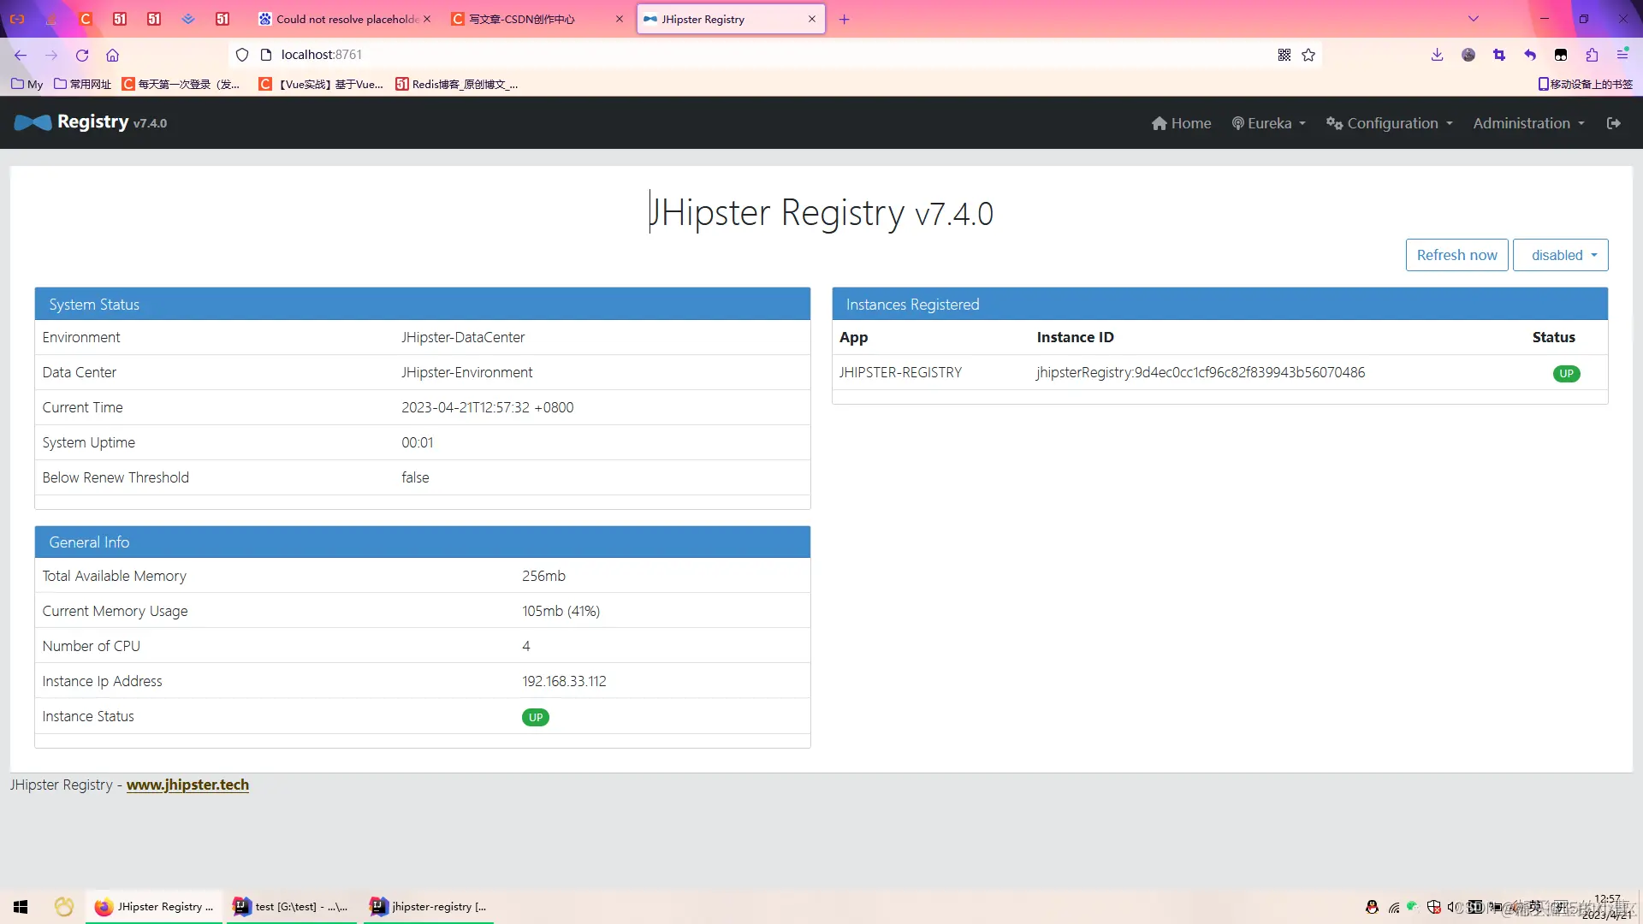Go to Home in navbar
The width and height of the screenshot is (1643, 924).
coord(1181,123)
